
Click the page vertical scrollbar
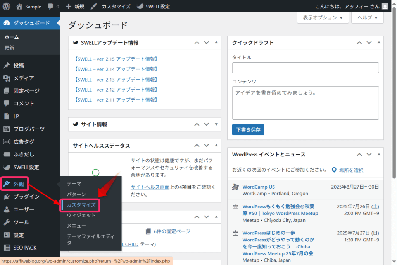394,93
